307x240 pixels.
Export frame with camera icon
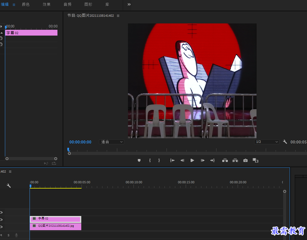pyautogui.click(x=245, y=160)
